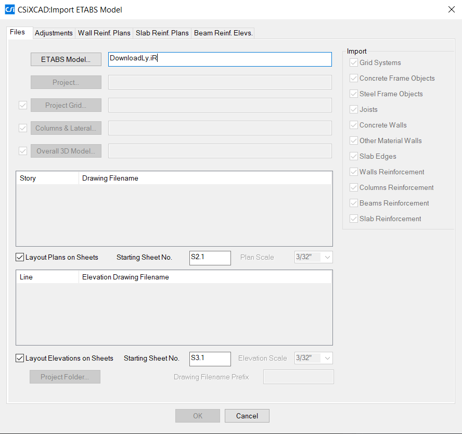
Task: Open the Beam Reinf. Elevs. tab
Action: (223, 33)
